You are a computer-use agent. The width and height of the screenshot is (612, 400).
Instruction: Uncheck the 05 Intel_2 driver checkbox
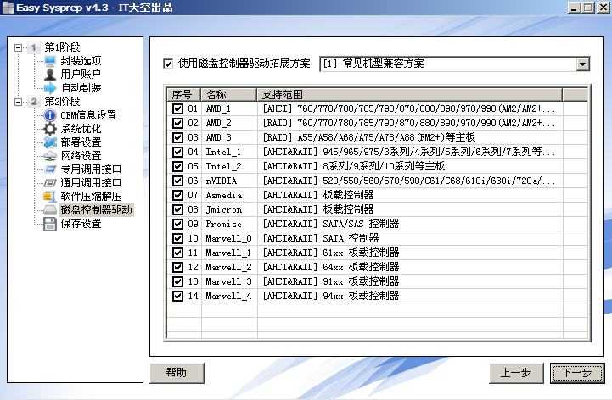[x=177, y=166]
